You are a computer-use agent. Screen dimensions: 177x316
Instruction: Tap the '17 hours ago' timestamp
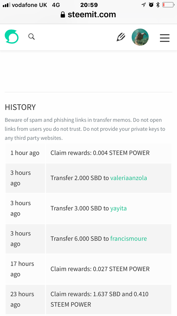pos(22,269)
